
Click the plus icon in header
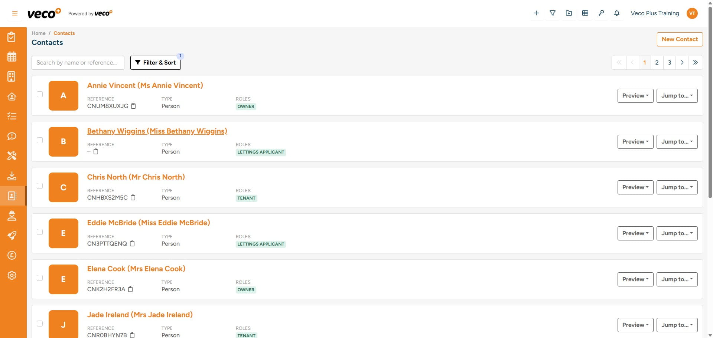click(537, 13)
